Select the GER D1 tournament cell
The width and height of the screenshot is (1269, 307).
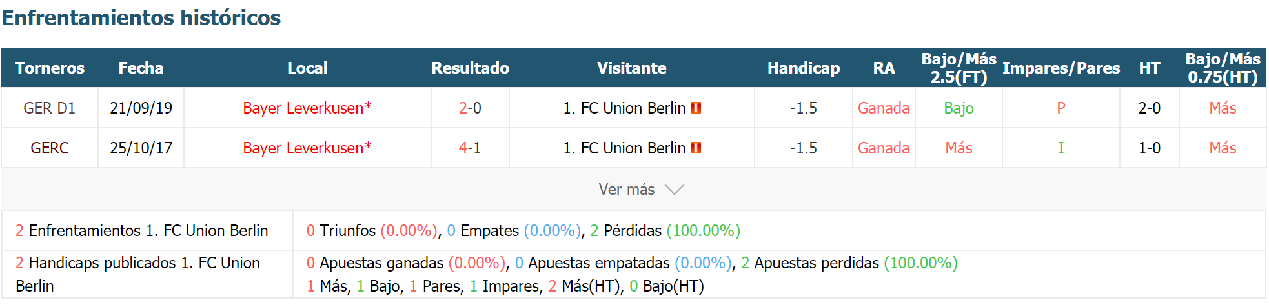pyautogui.click(x=50, y=108)
